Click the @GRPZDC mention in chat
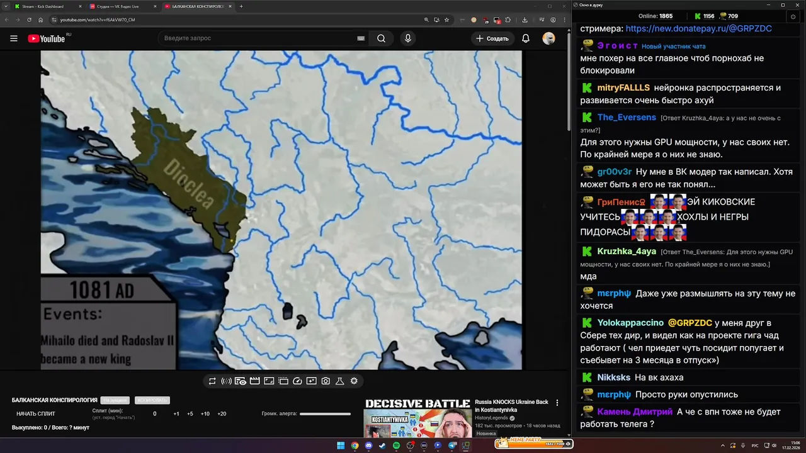This screenshot has width=806, height=453. coord(690,323)
